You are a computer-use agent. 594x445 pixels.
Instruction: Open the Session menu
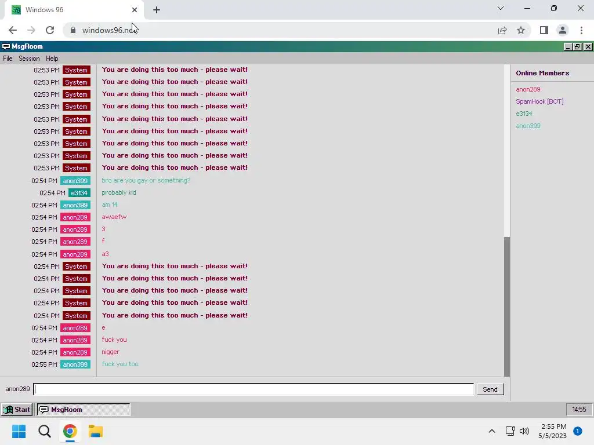[x=29, y=59]
